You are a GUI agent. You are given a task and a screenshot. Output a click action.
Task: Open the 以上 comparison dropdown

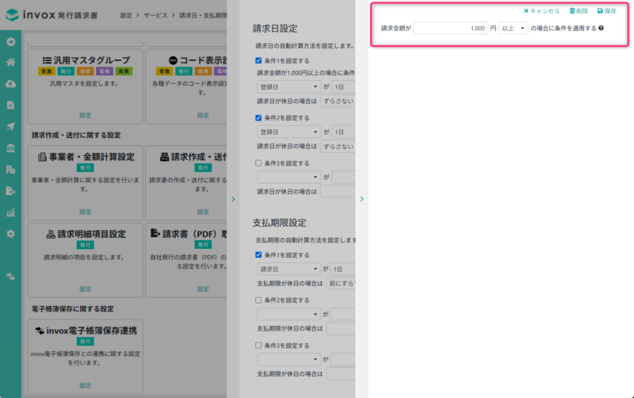[513, 28]
